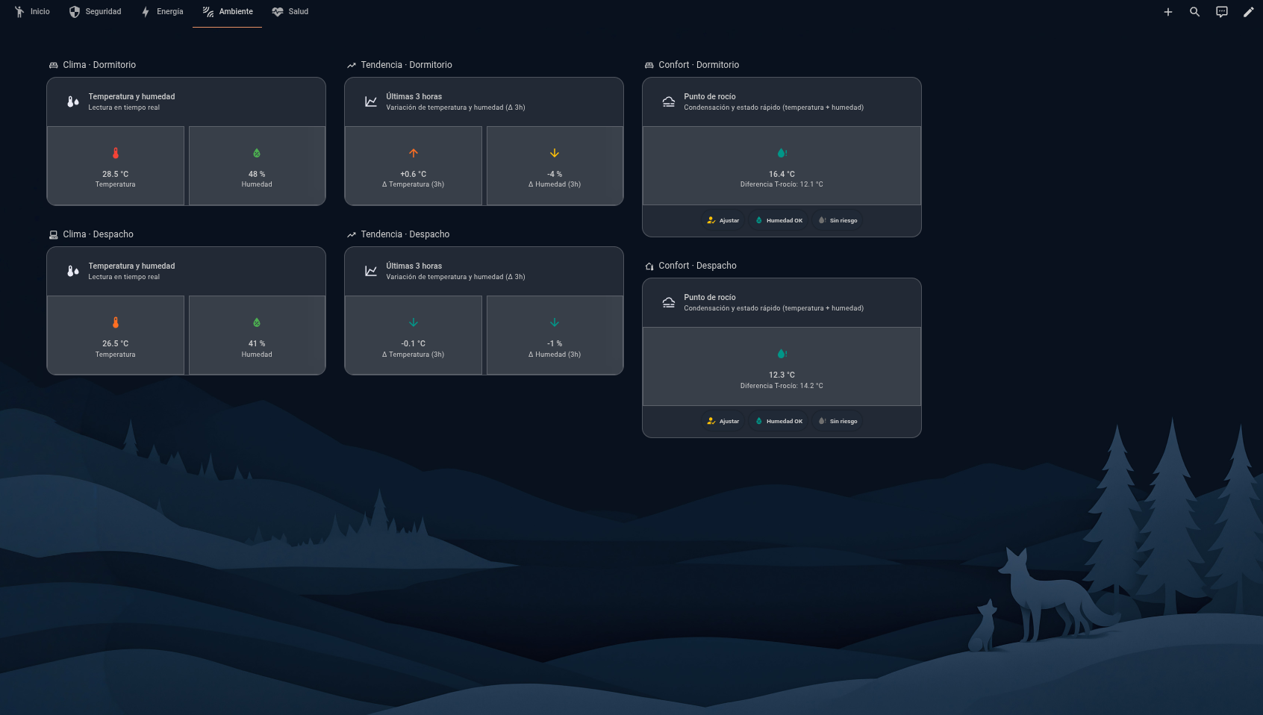Click the Ambiente tab

coord(228,12)
